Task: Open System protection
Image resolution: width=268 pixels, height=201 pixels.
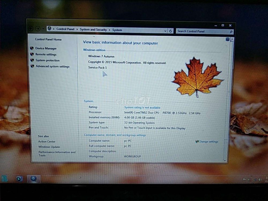Action: [x=47, y=60]
